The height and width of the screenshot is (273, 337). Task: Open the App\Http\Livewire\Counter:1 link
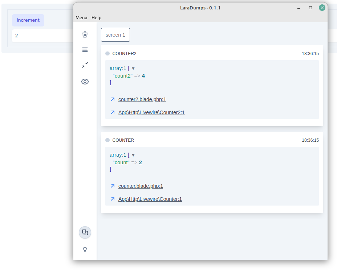(150, 199)
